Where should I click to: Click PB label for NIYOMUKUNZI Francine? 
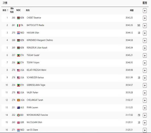[139, 115]
